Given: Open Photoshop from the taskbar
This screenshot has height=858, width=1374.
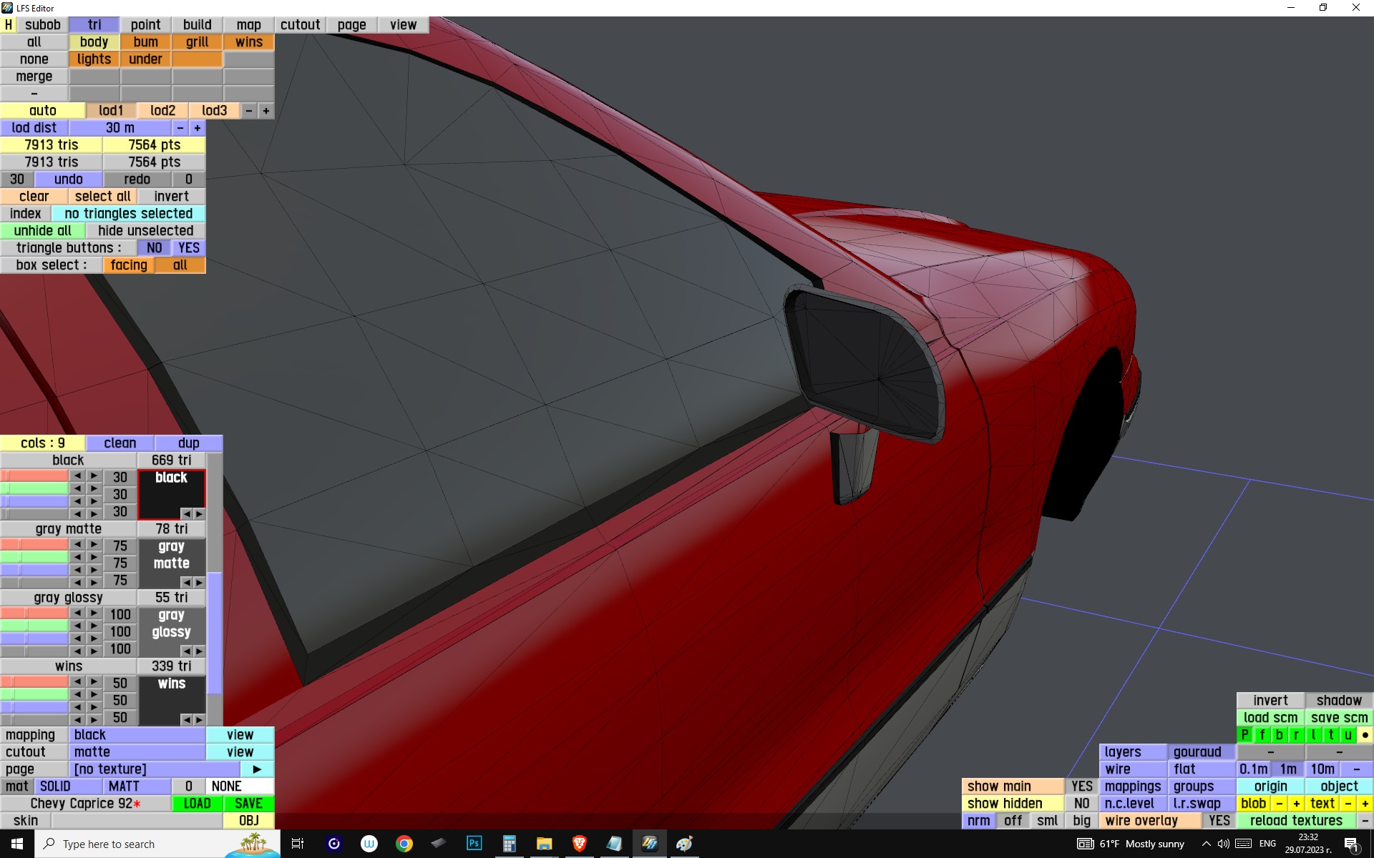Looking at the screenshot, I should pyautogui.click(x=474, y=844).
